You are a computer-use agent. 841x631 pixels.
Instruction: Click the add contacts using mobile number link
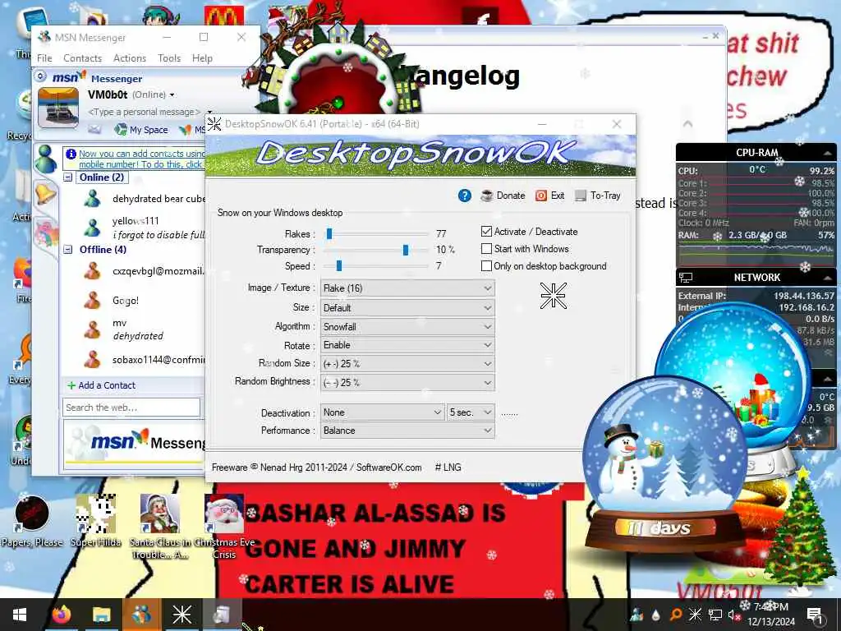141,159
